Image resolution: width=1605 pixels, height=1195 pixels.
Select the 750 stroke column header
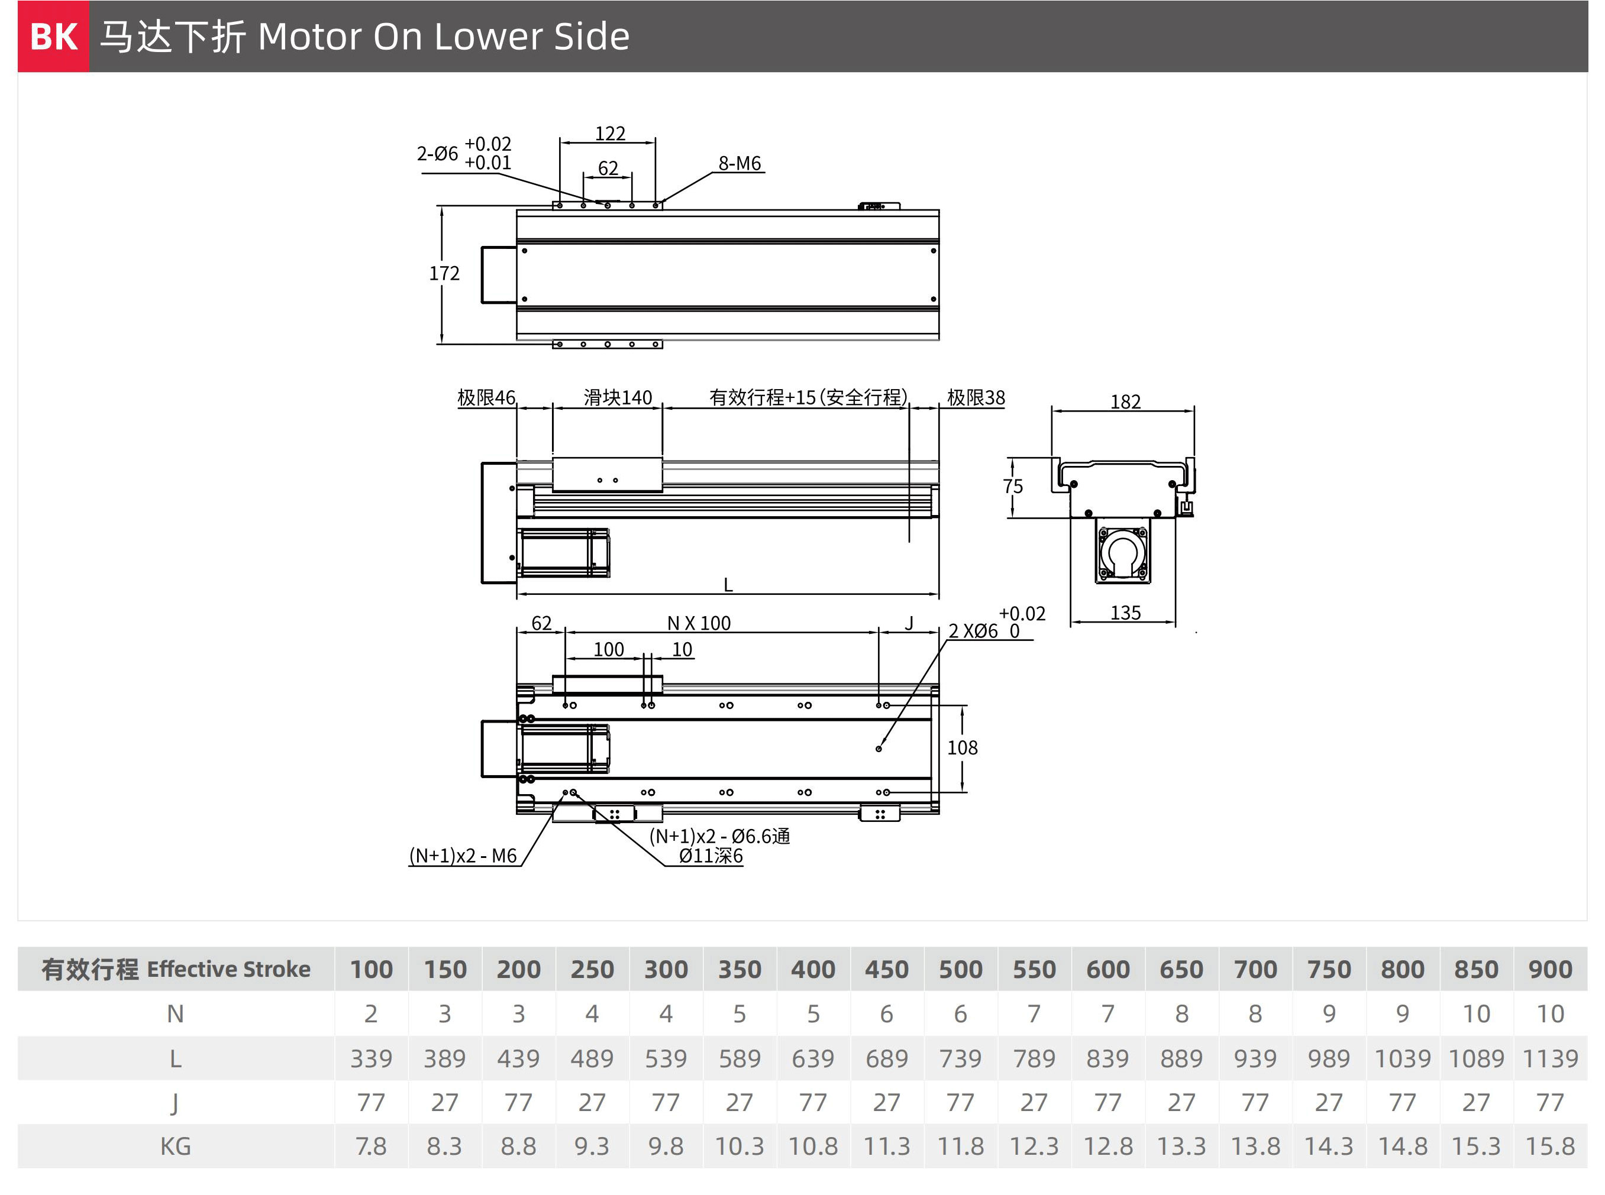click(1329, 969)
